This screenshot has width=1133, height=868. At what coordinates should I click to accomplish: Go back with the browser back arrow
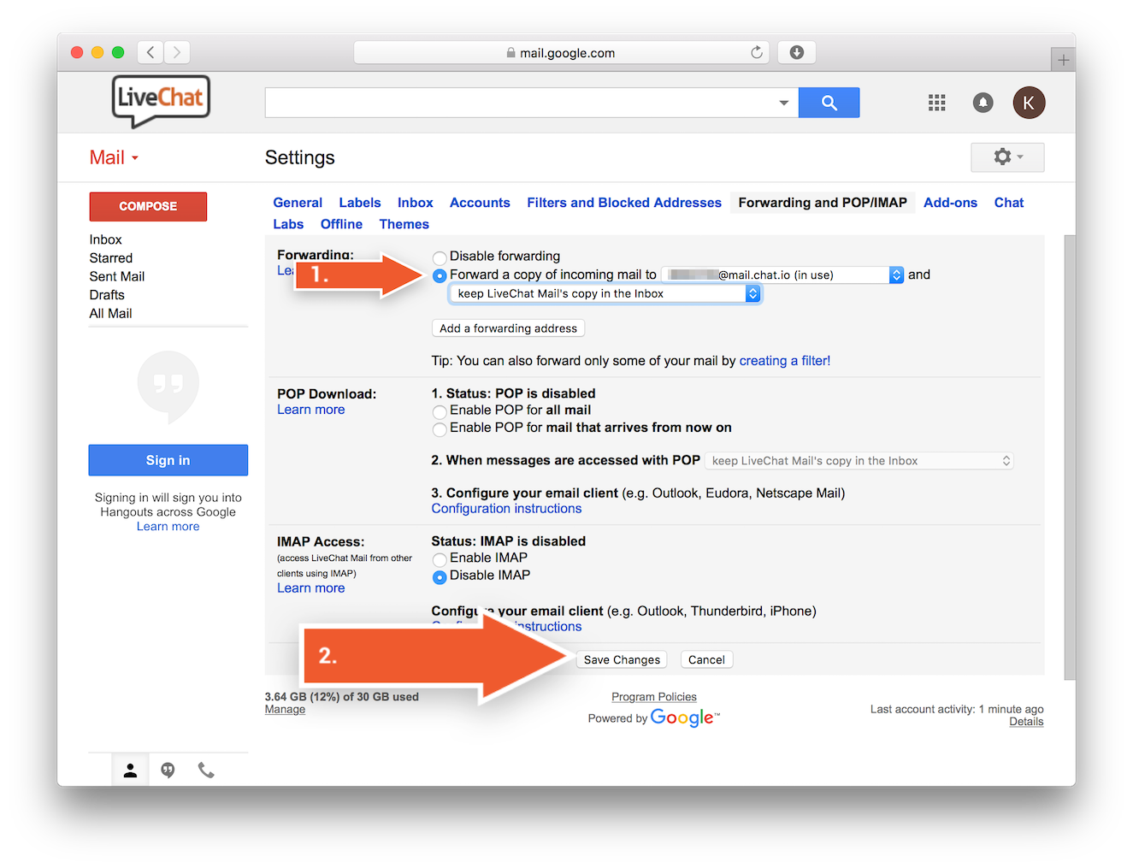(x=150, y=52)
